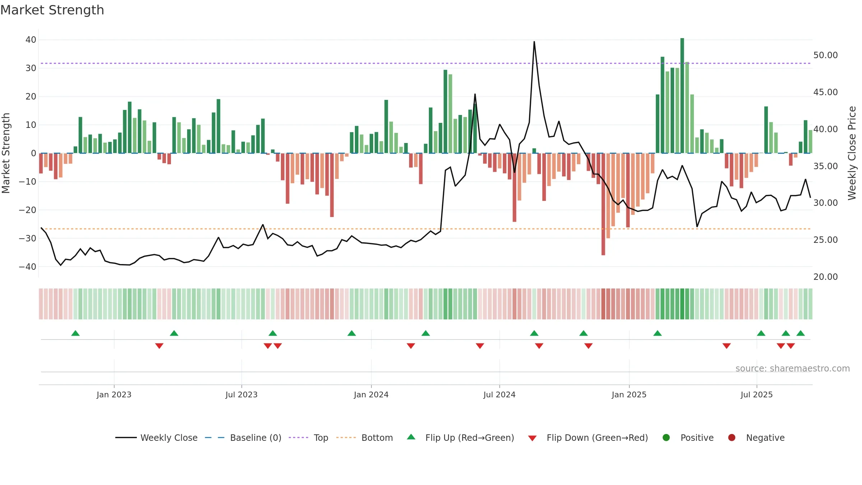Toggle Flip Down (Green→Red) legend entry
Screen dimensions: 862x485
tap(588, 438)
